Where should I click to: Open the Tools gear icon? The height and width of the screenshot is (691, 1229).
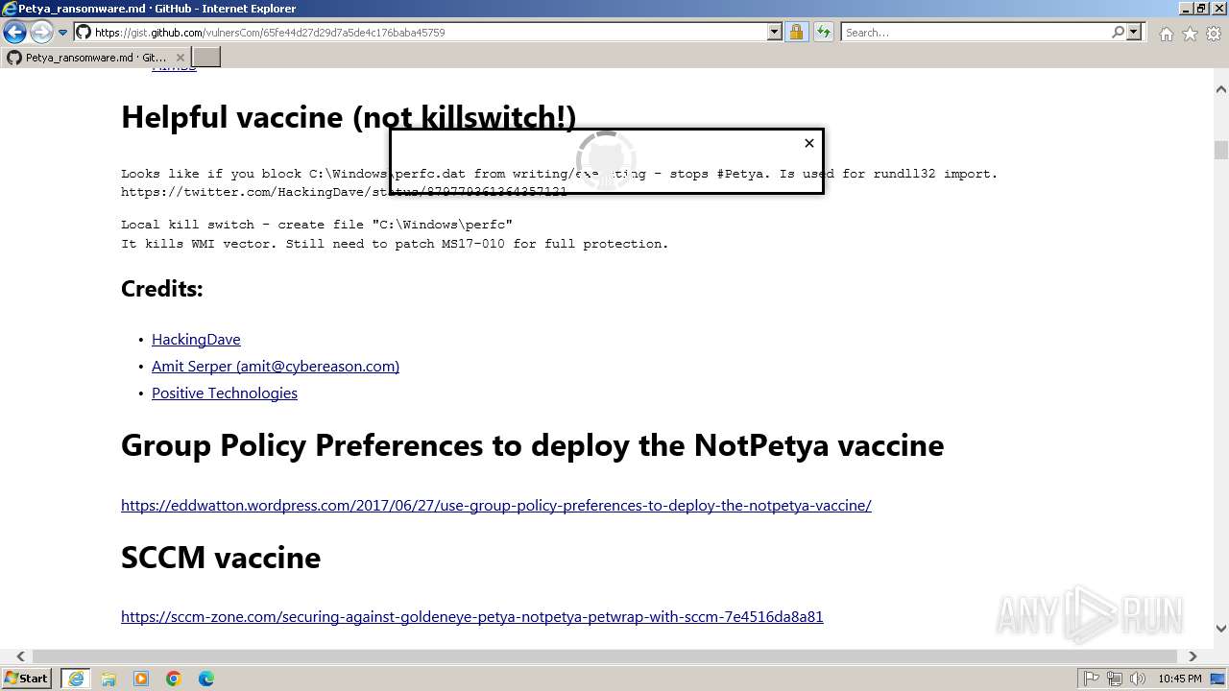pos(1214,34)
